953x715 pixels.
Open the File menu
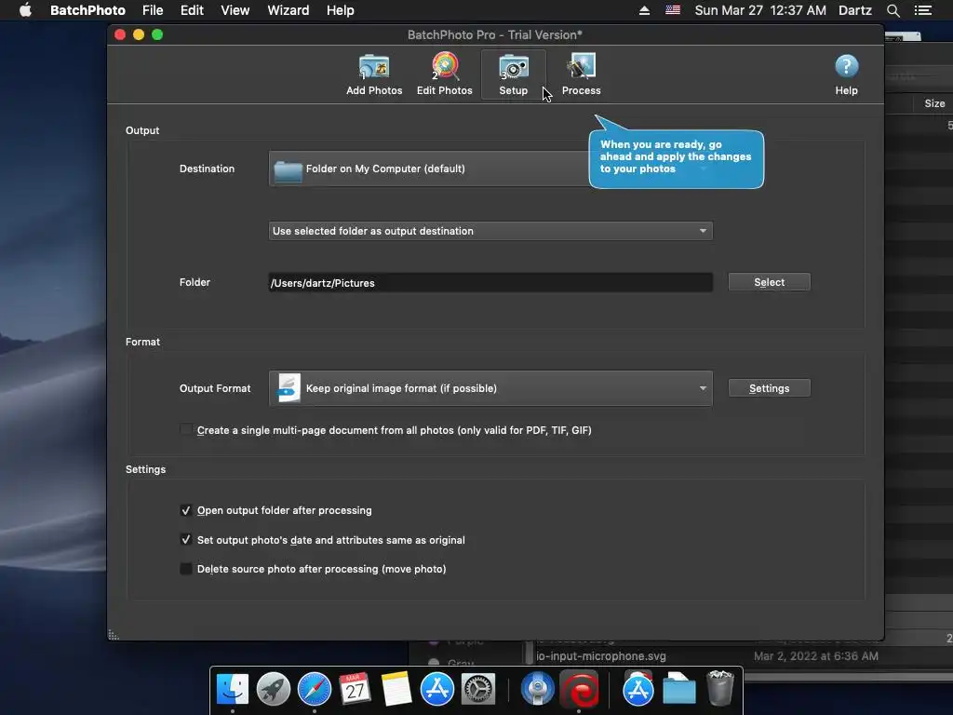(x=153, y=10)
